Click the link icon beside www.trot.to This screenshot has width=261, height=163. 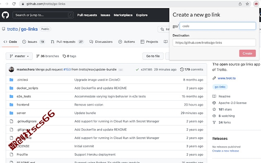214,78
